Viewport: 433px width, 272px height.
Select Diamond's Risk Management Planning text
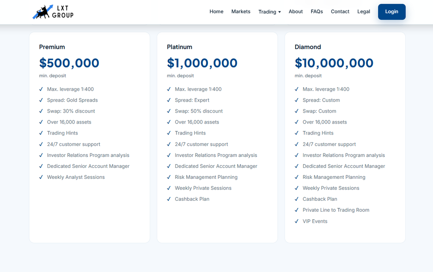point(334,177)
